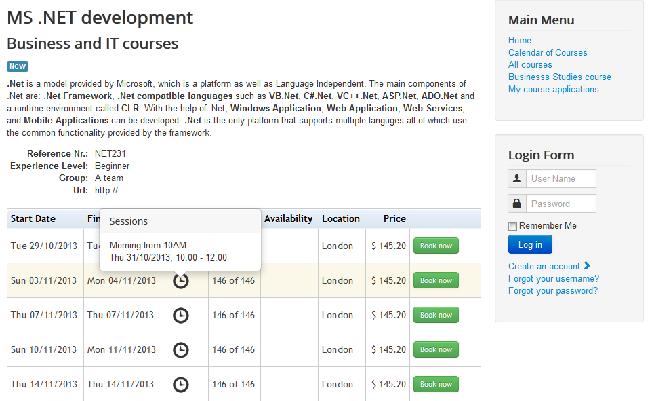Click the user icon beside User Name field

517,178
